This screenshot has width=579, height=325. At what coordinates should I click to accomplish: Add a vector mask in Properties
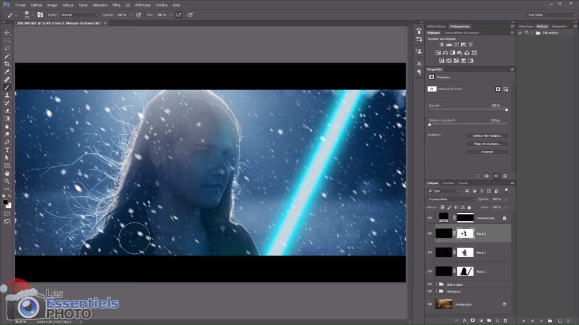tap(506, 89)
